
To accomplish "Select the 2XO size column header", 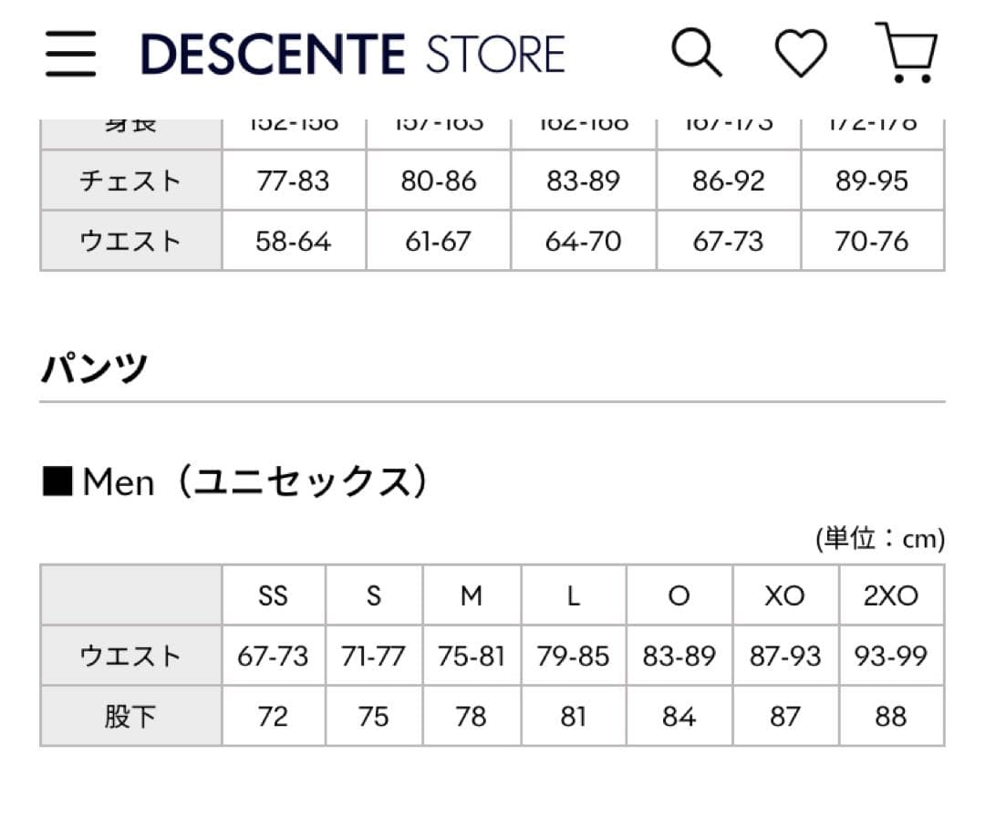I will (891, 595).
